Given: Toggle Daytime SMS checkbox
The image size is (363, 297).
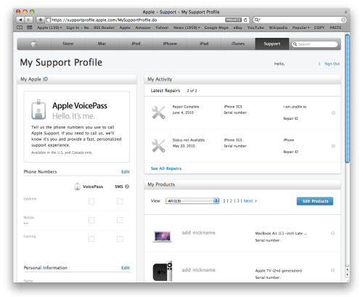Looking at the screenshot, I should (x=120, y=201).
